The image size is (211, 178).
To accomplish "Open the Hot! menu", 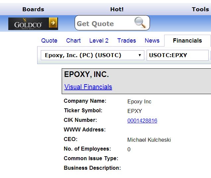I will [x=117, y=9].
